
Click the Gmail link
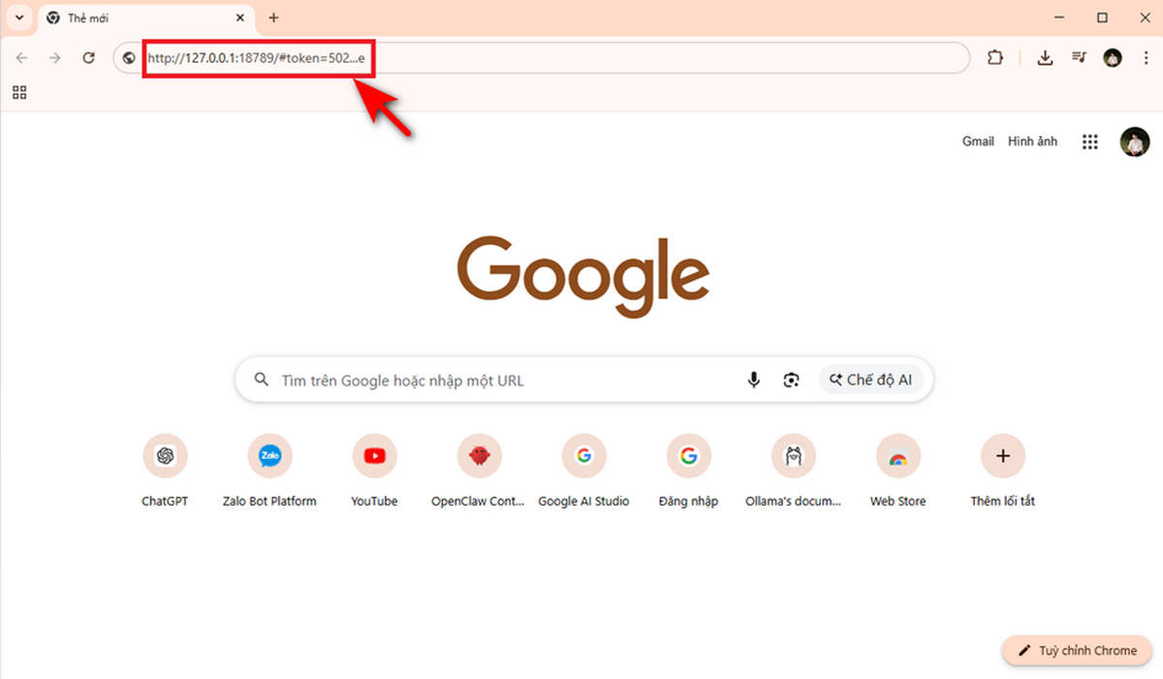pyautogui.click(x=978, y=141)
